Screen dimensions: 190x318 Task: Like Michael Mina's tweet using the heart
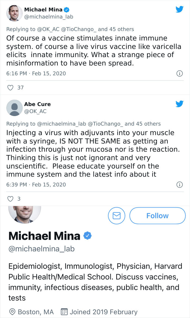[10, 88]
